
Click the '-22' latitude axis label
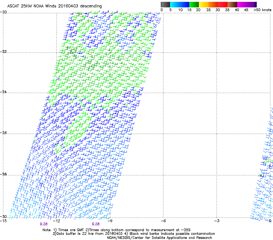[3, 52]
